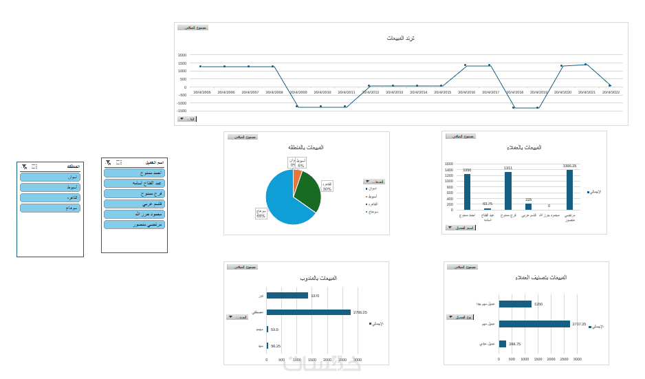Image resolution: width=645 pixels, height=379 pixels.
Task: Click the trend line point at 20/4/2016
Action: [x=466, y=65]
